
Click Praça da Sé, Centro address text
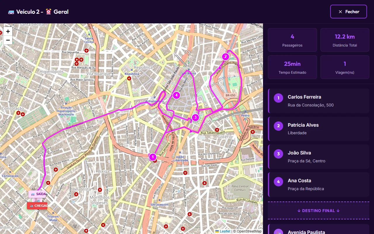coord(307,161)
